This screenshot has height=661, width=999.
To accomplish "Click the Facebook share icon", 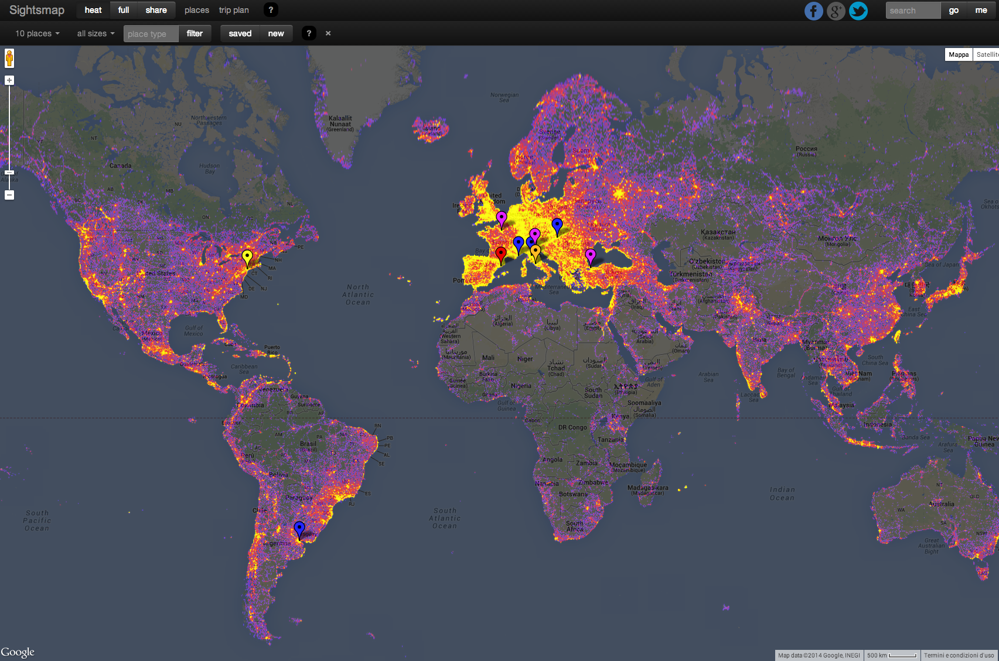I will click(813, 11).
